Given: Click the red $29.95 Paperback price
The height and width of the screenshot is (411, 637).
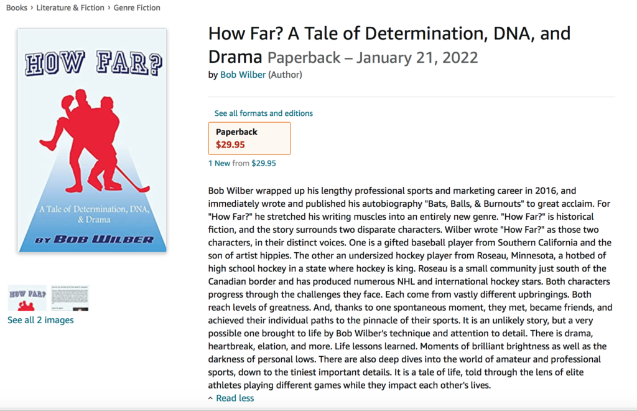Looking at the screenshot, I should pos(230,144).
